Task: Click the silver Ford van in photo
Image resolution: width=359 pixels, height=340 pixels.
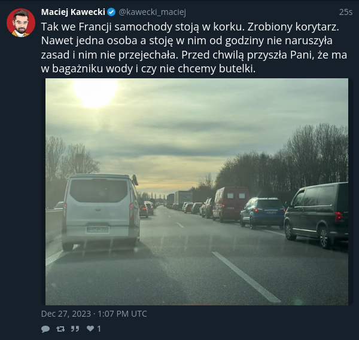Action: [x=101, y=211]
